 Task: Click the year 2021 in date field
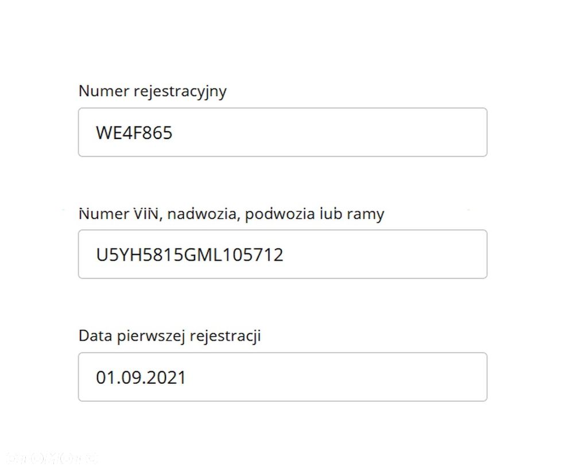click(x=167, y=377)
